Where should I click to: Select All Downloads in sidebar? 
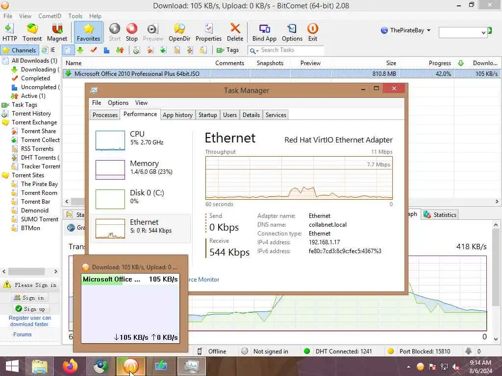pyautogui.click(x=34, y=61)
